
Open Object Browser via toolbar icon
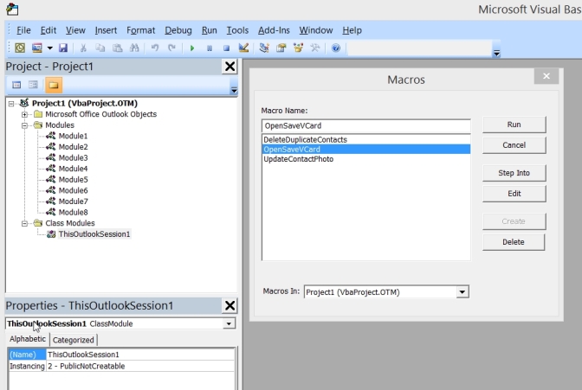(298, 48)
